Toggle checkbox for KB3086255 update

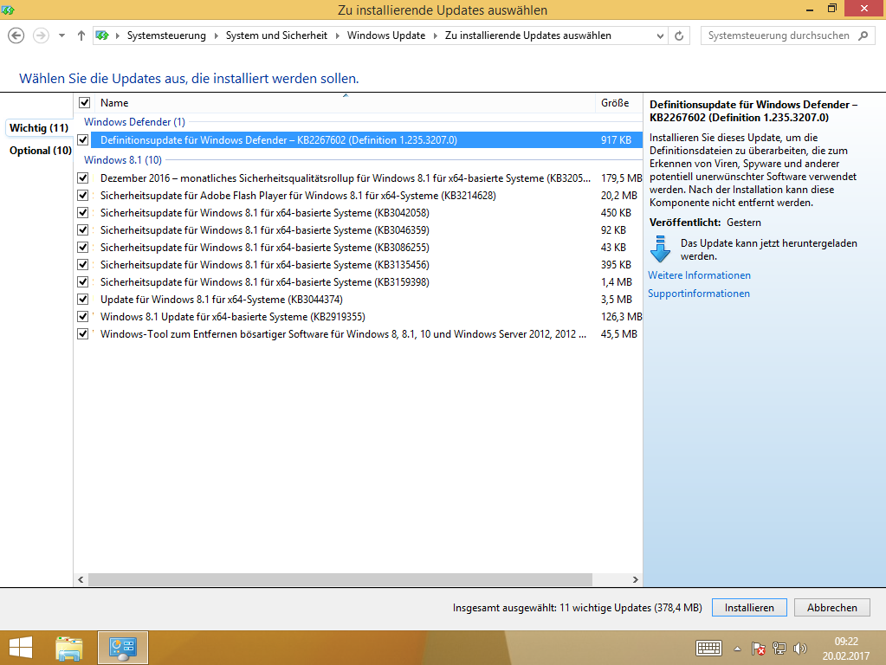pos(83,248)
